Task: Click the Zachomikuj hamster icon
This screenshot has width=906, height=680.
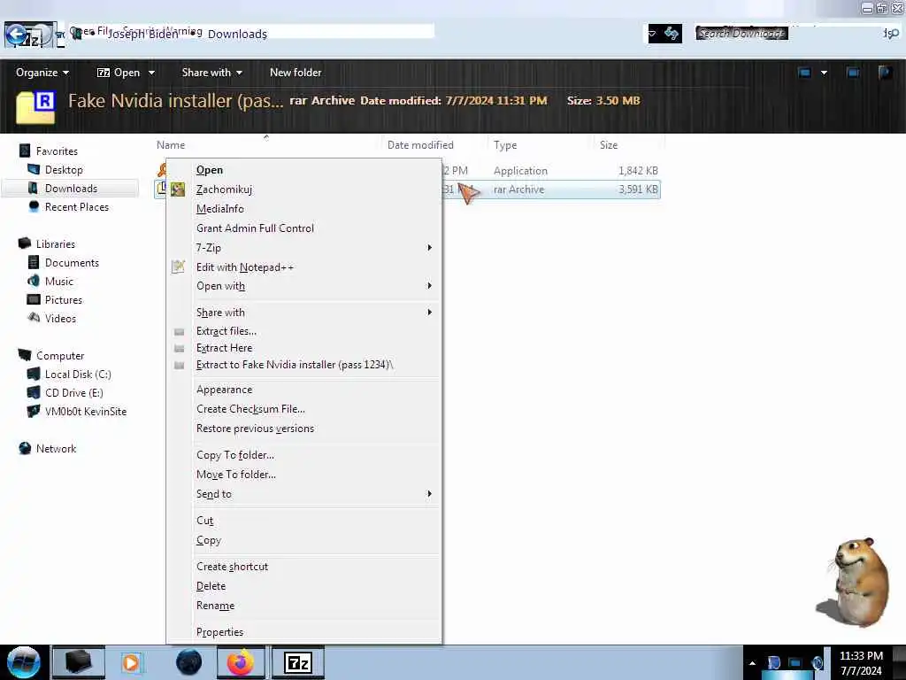Action: pyautogui.click(x=178, y=189)
